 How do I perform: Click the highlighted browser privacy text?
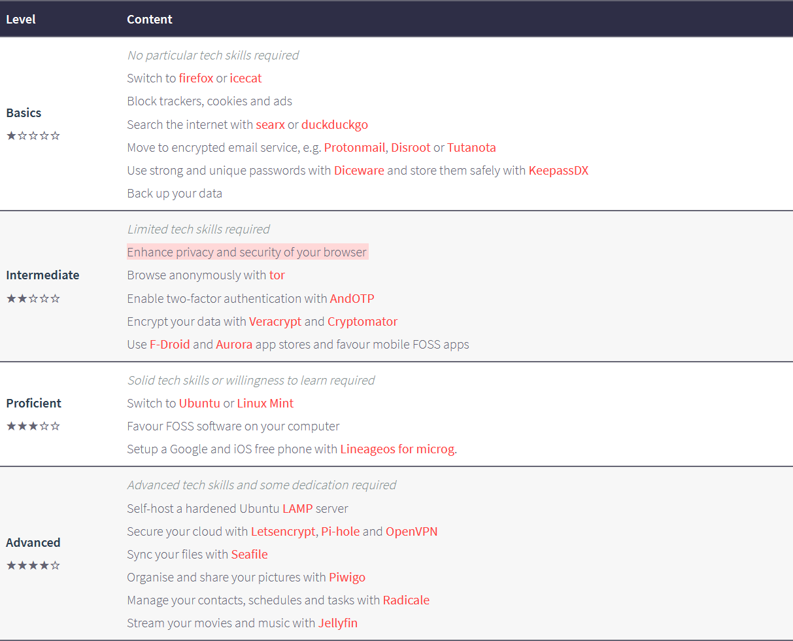[x=248, y=252]
